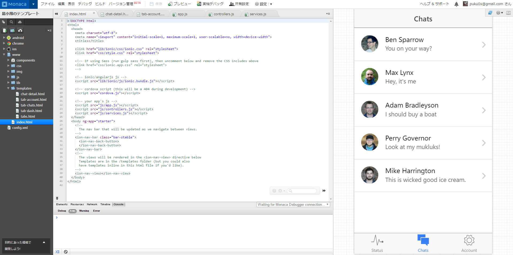Click the user avatar puku0x@gmail.com

click(465, 4)
